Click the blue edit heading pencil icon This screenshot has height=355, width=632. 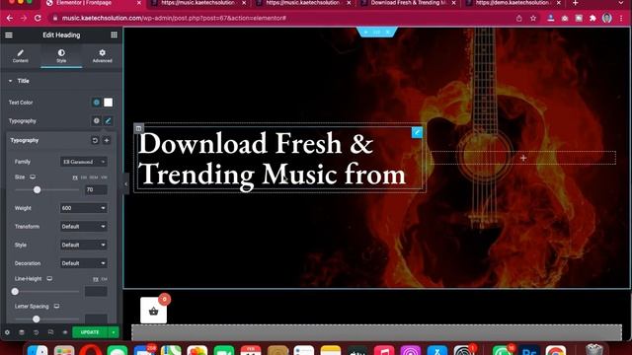417,132
